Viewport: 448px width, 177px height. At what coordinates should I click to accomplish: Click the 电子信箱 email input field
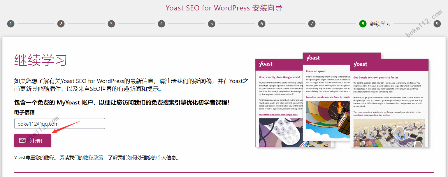(60, 124)
